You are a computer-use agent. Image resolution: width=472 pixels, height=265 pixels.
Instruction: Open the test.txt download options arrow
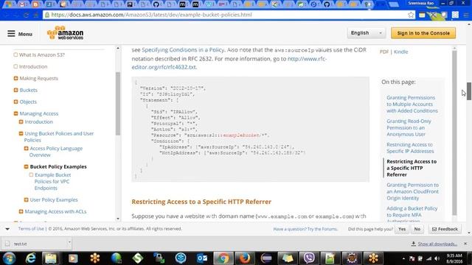coord(69,242)
